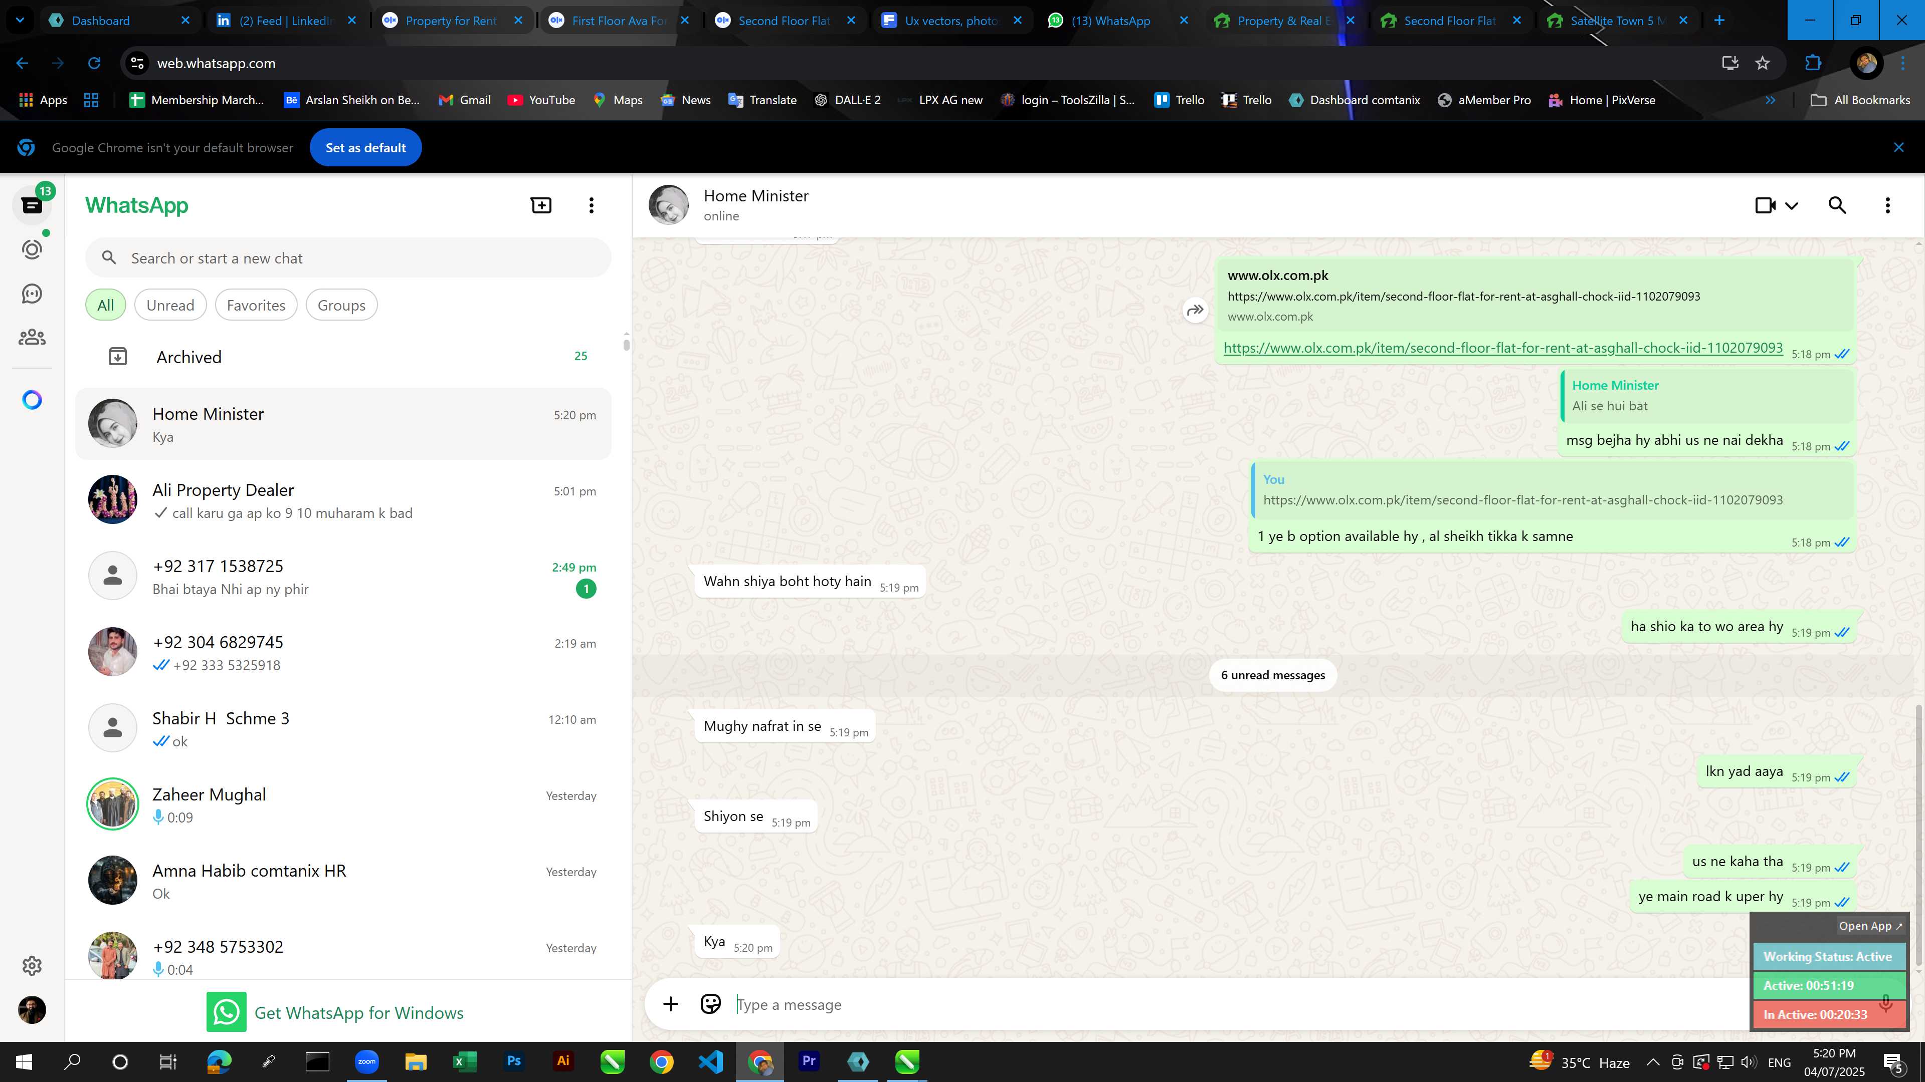Open the Chats icon with 13 badge
Viewport: 1925px width, 1082px height.
(x=32, y=205)
